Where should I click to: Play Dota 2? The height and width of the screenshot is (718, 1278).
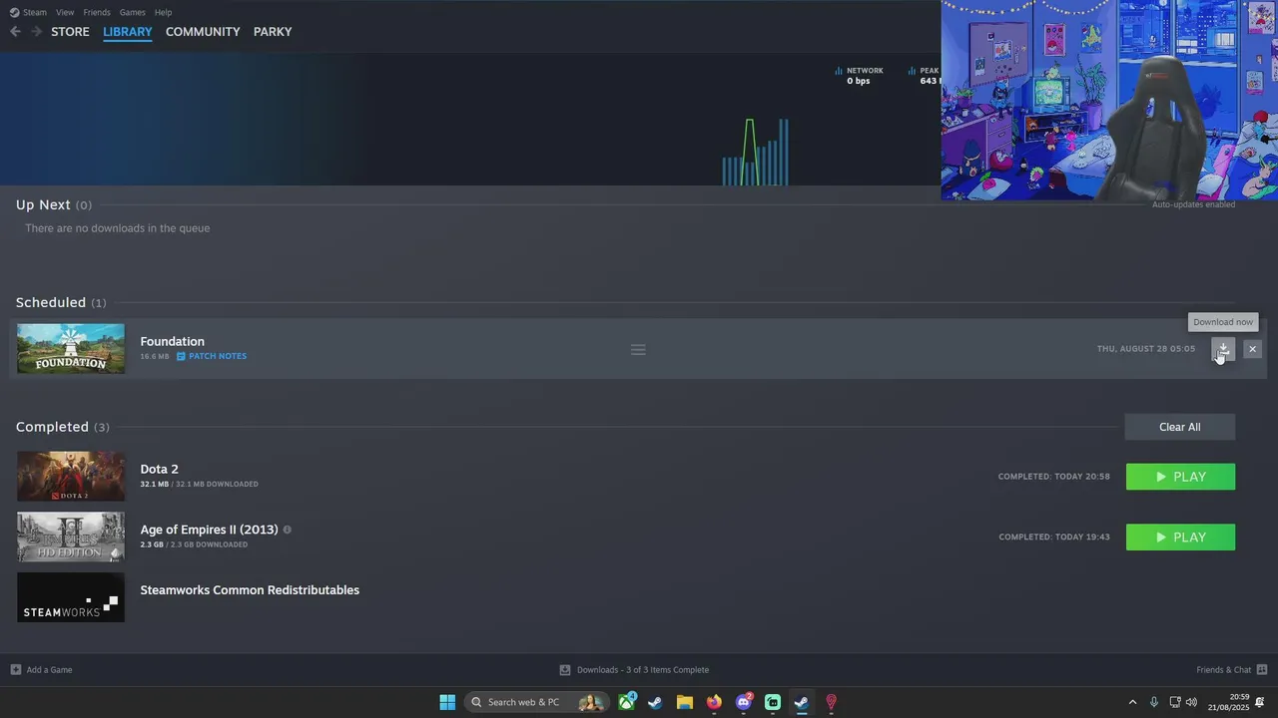tap(1180, 477)
